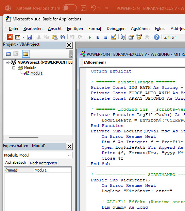Open the Debuggen menu
This screenshot has height=211, width=185.
pyautogui.click(x=116, y=29)
